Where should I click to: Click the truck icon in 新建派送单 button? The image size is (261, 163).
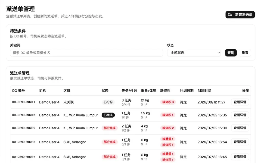tap(230, 15)
